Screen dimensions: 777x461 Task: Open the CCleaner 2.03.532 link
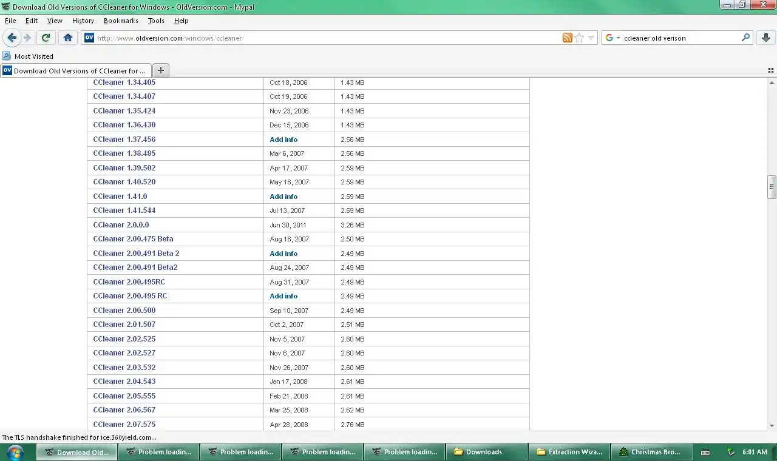click(x=124, y=367)
